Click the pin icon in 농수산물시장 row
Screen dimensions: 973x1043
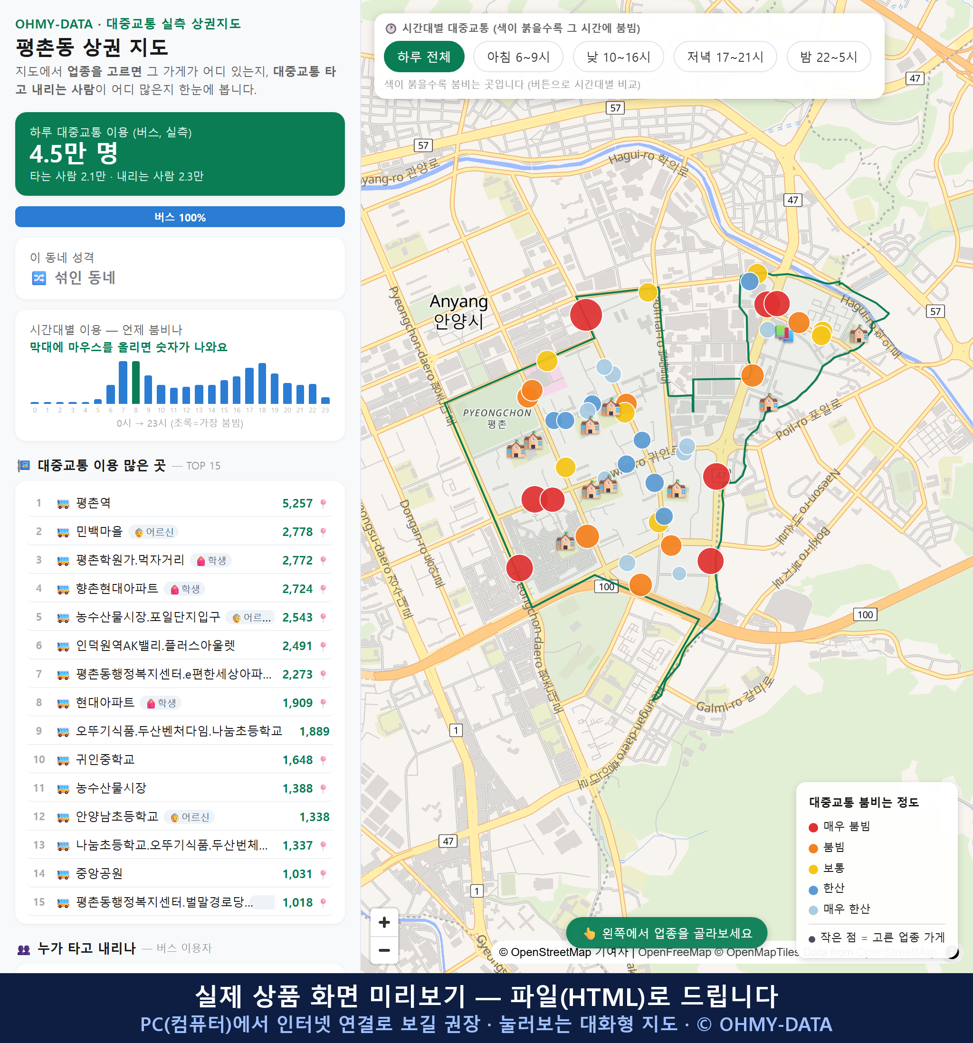(x=323, y=788)
